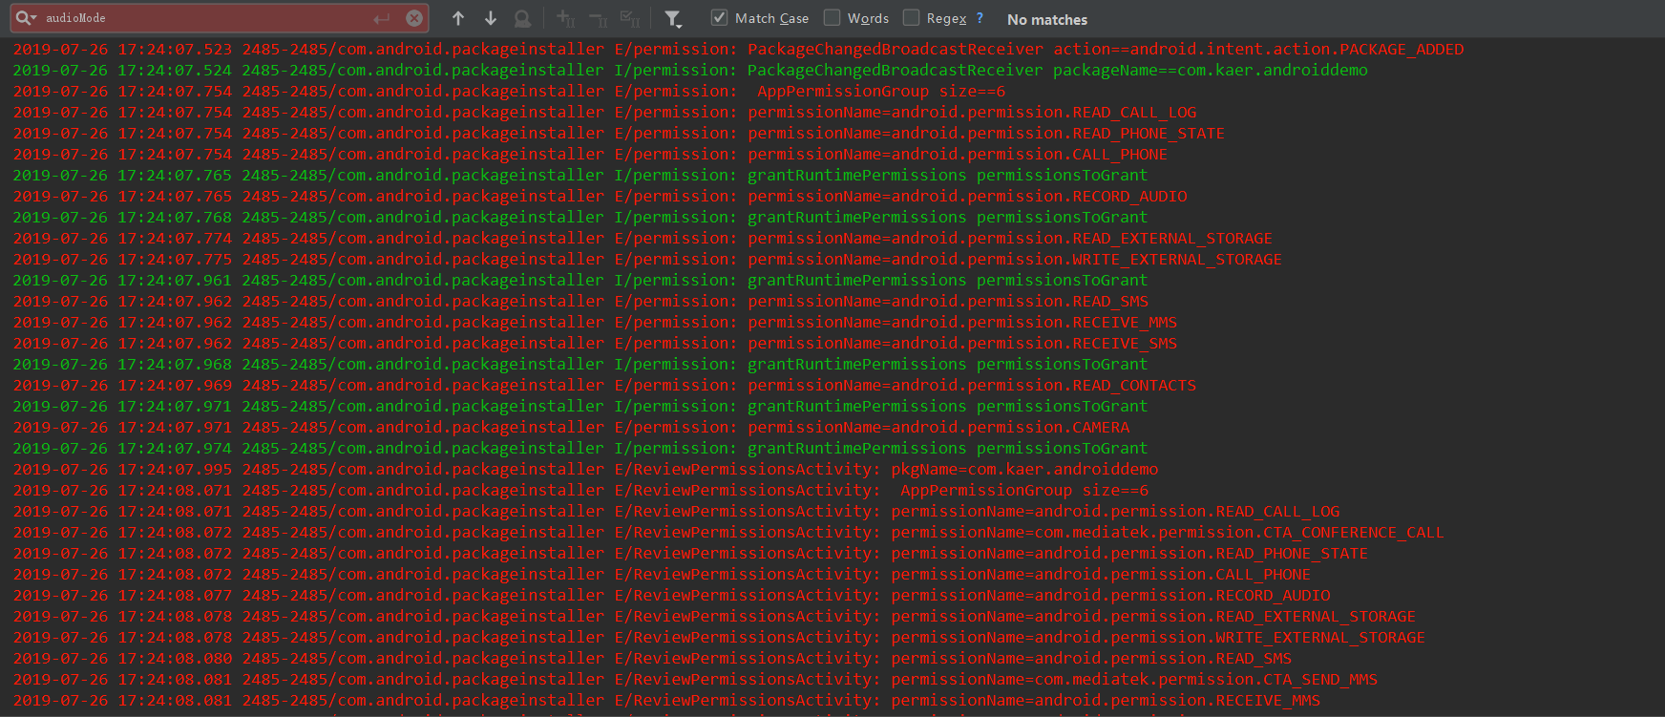Click ReviewPermissionsActivity AppPermissionGroup size==6 line
Screen dimensions: 1665x717
point(580,490)
